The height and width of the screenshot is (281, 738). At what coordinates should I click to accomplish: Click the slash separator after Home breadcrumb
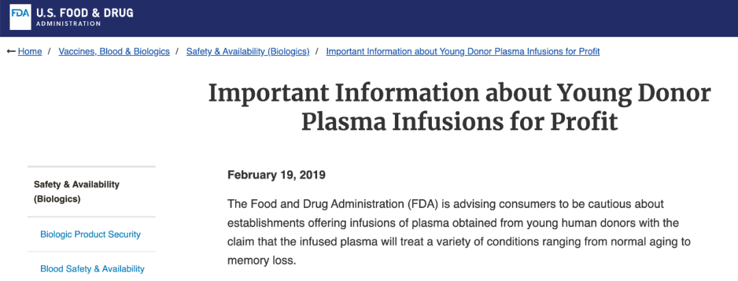click(49, 52)
